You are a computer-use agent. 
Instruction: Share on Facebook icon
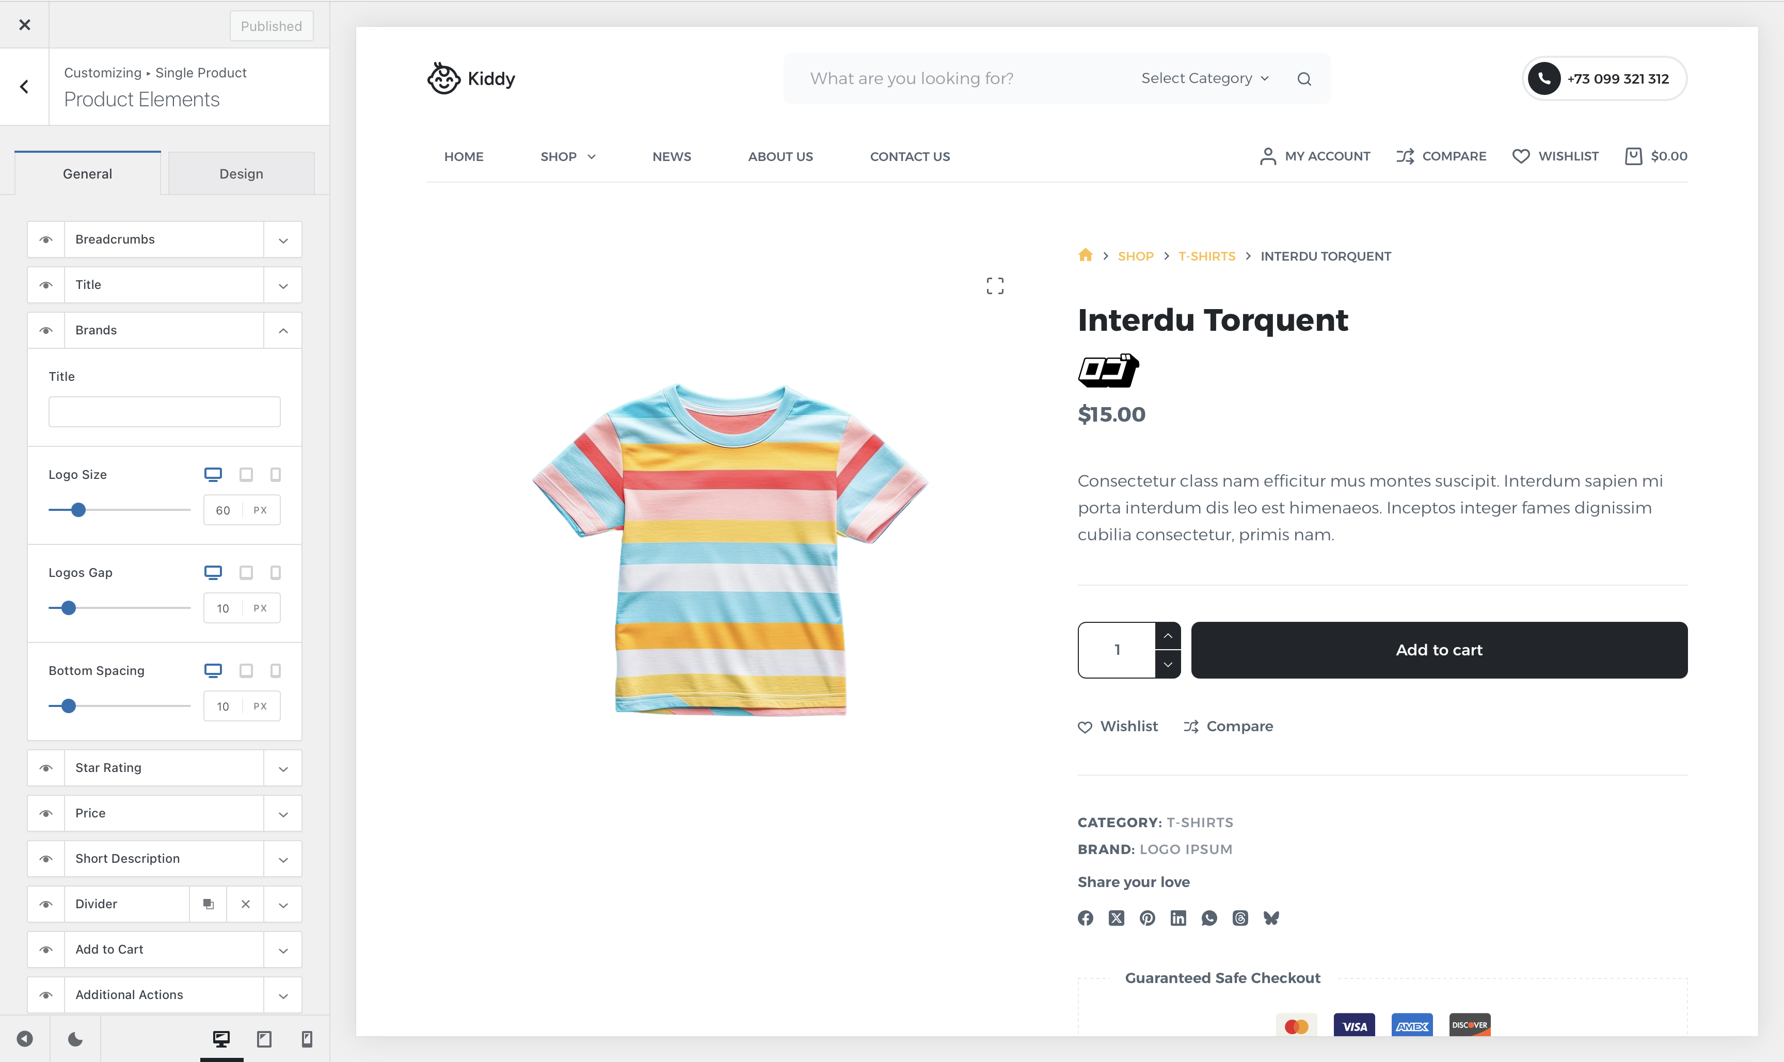pos(1085,918)
